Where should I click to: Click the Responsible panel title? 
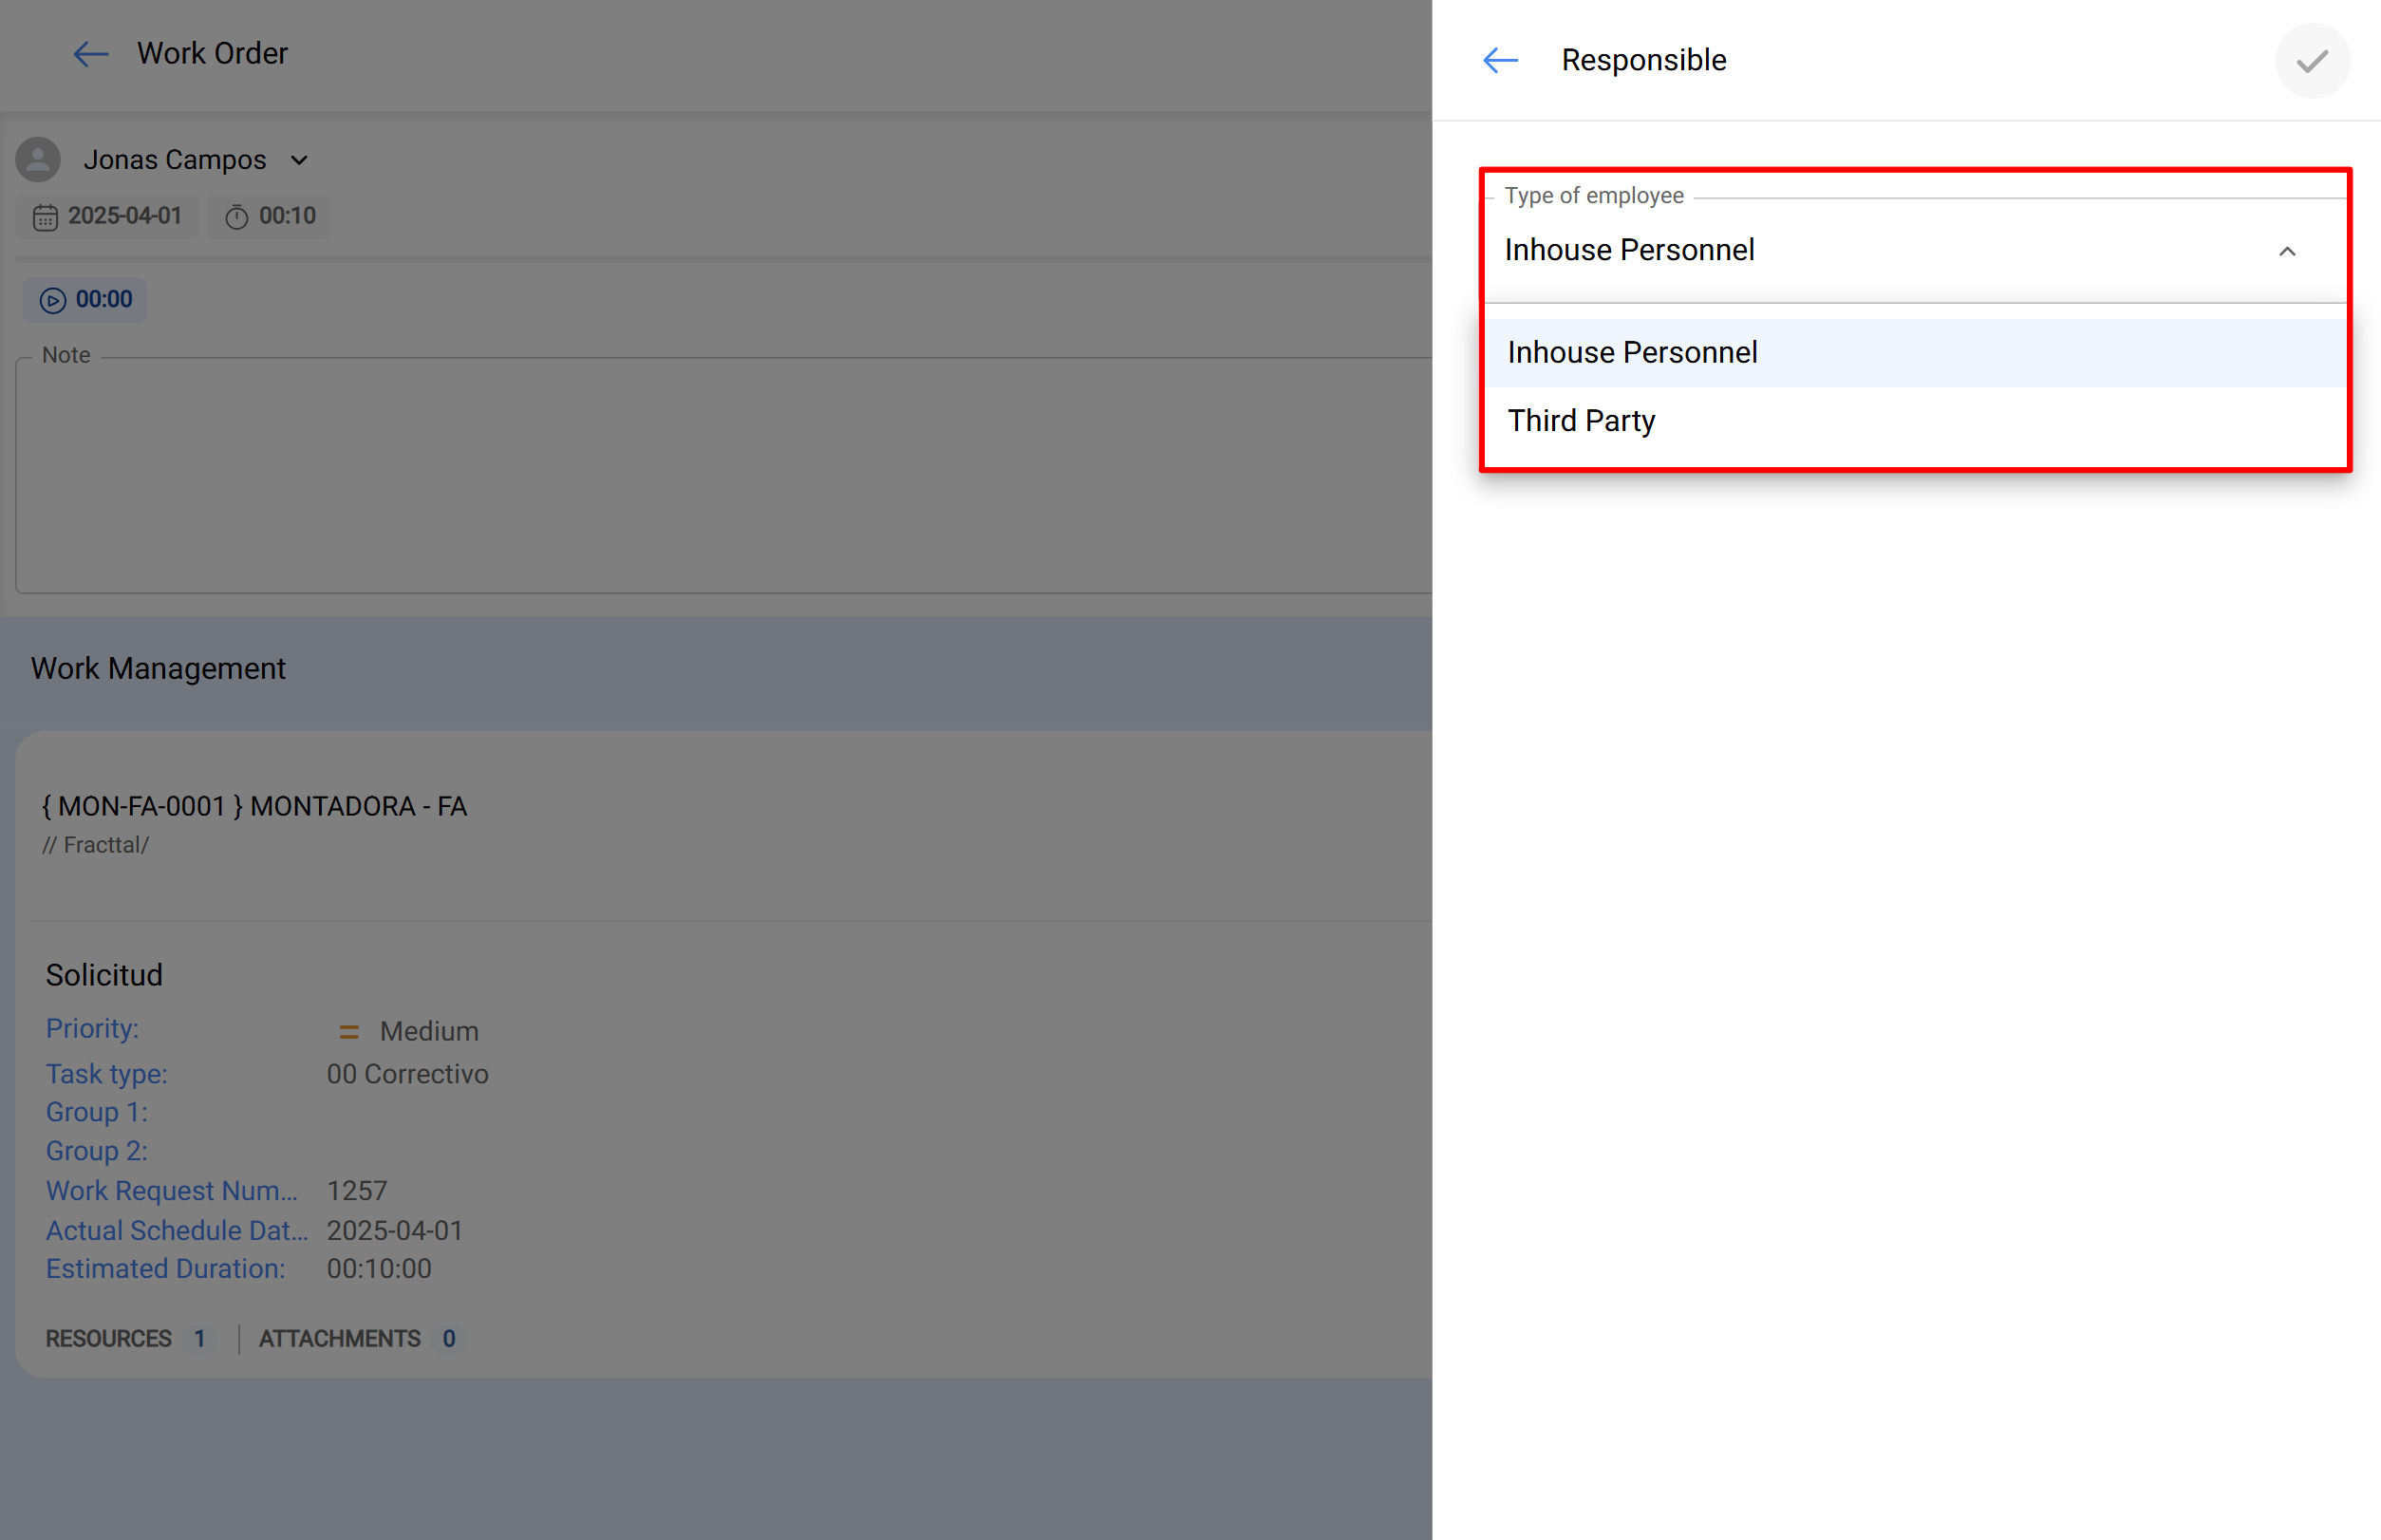(x=1644, y=60)
